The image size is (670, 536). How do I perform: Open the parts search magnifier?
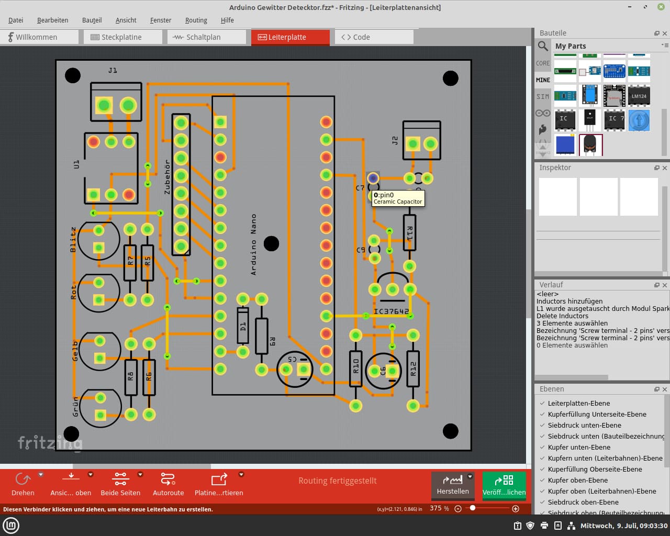[543, 46]
